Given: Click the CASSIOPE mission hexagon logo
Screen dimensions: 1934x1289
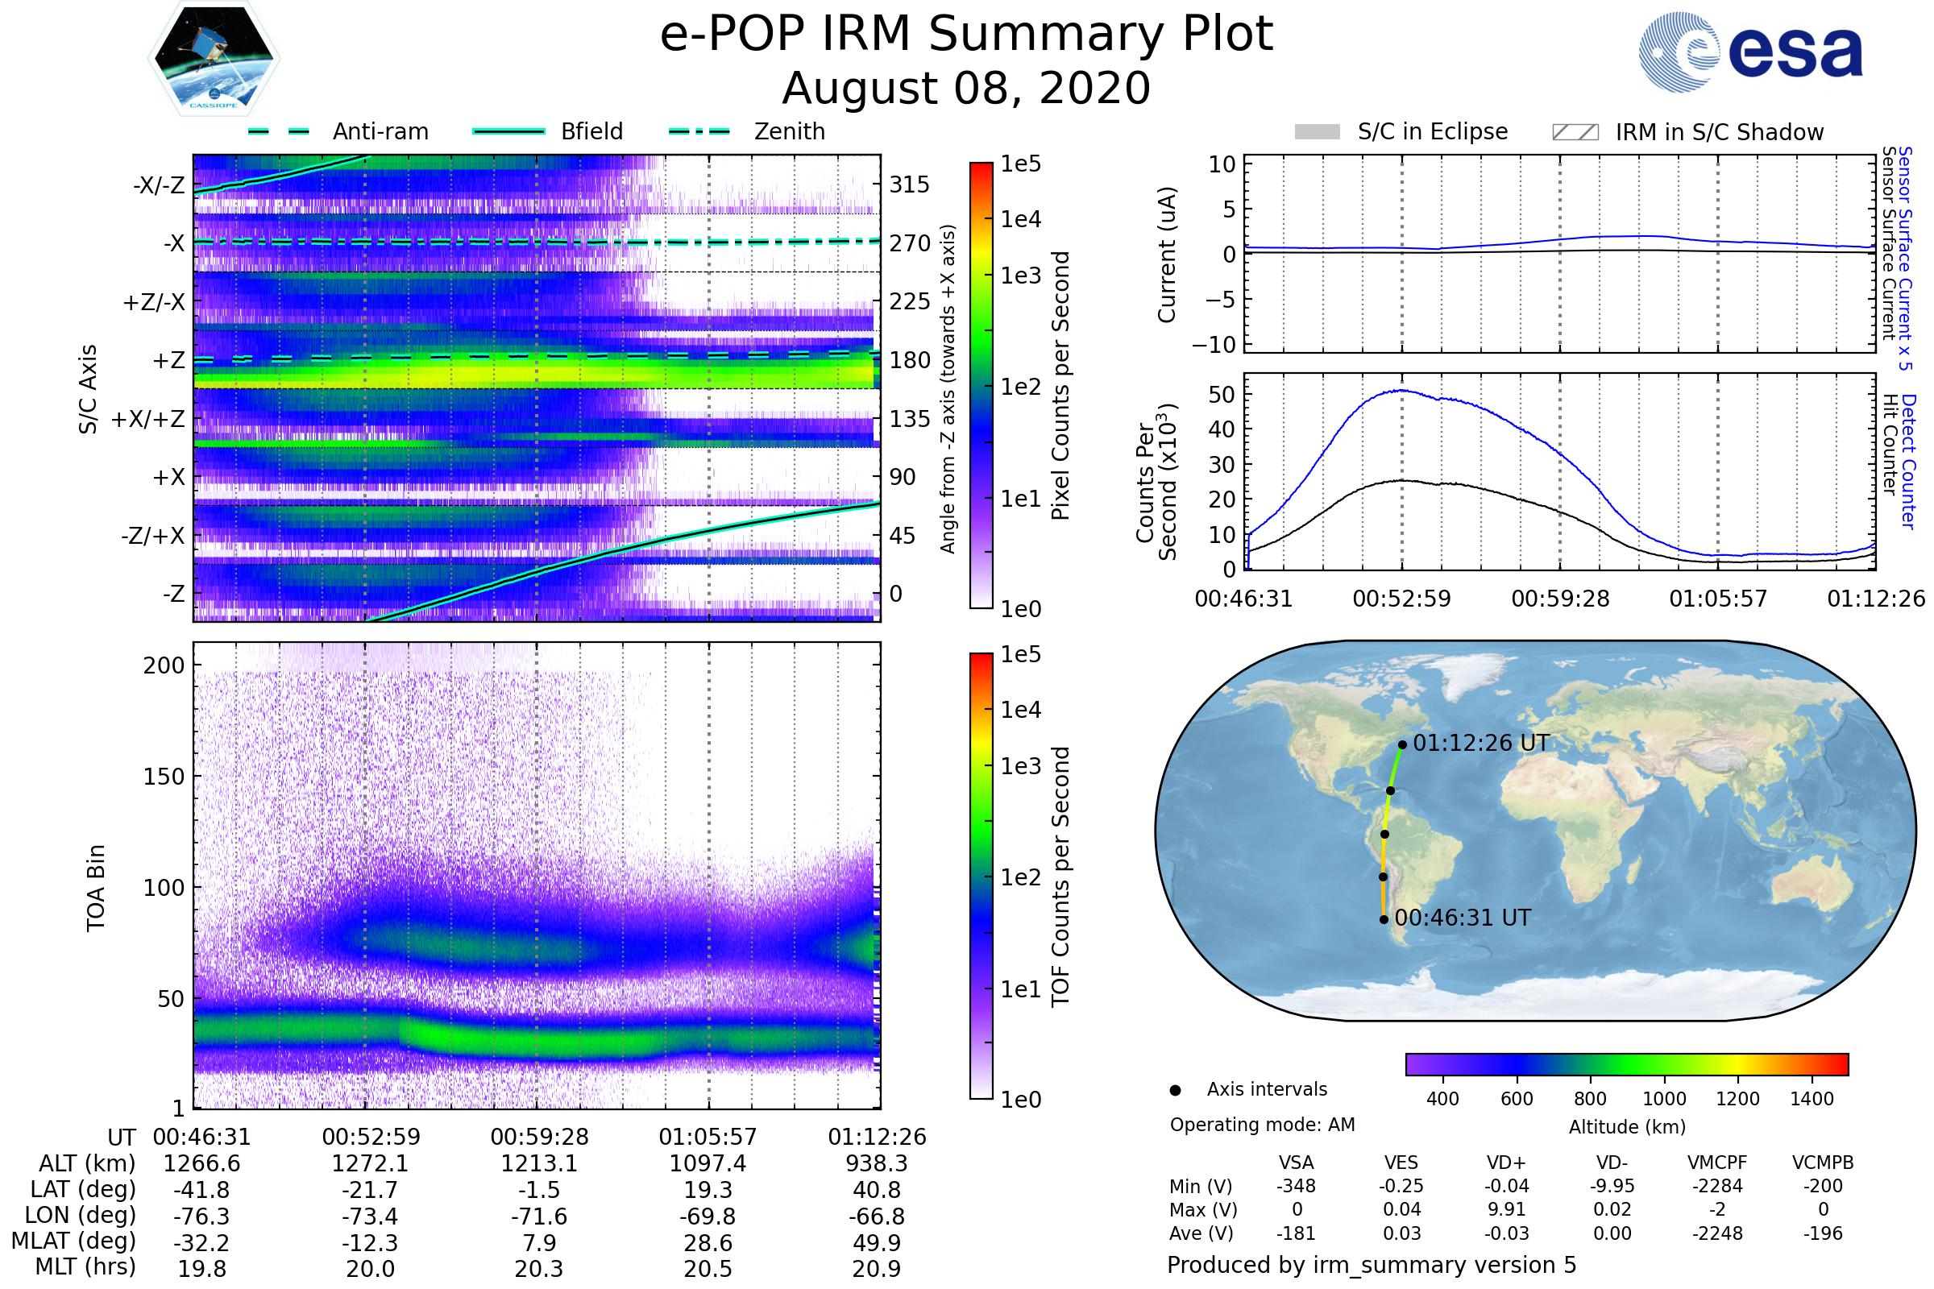Looking at the screenshot, I should [214, 59].
